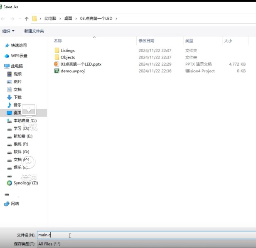Click the folder icon in address bar

pyautogui.click(x=34, y=18)
